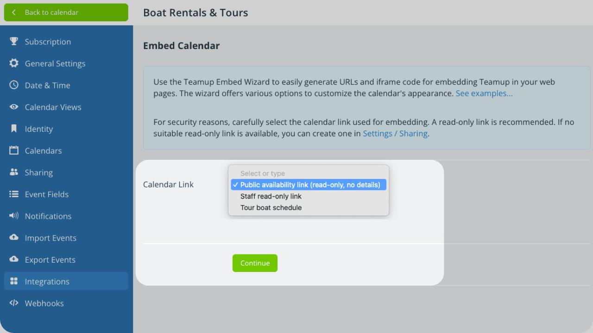Go to Sharing settings in sidebar
This screenshot has height=333, width=593.
(x=66, y=172)
